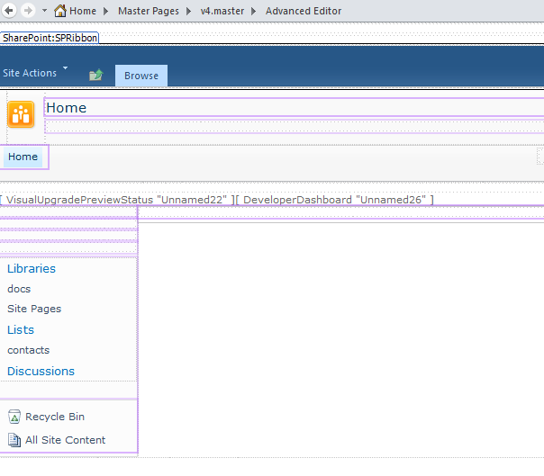Open the Discussions heading link
This screenshot has width=544, height=476.
[x=41, y=372]
